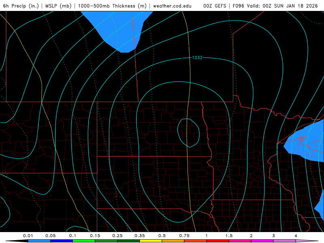Viewport: 324px width, 243px height.
Task: Click the "0.75" legend value
Action: (x=184, y=236)
